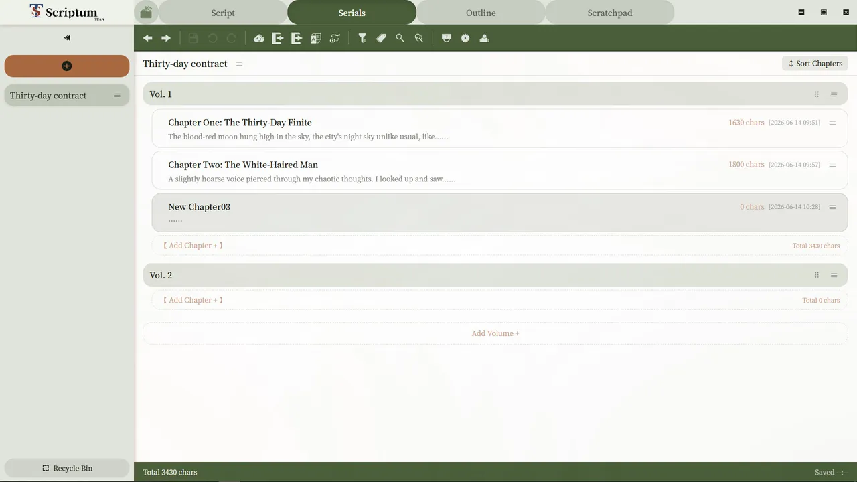Switch to the Script tab

223,13
